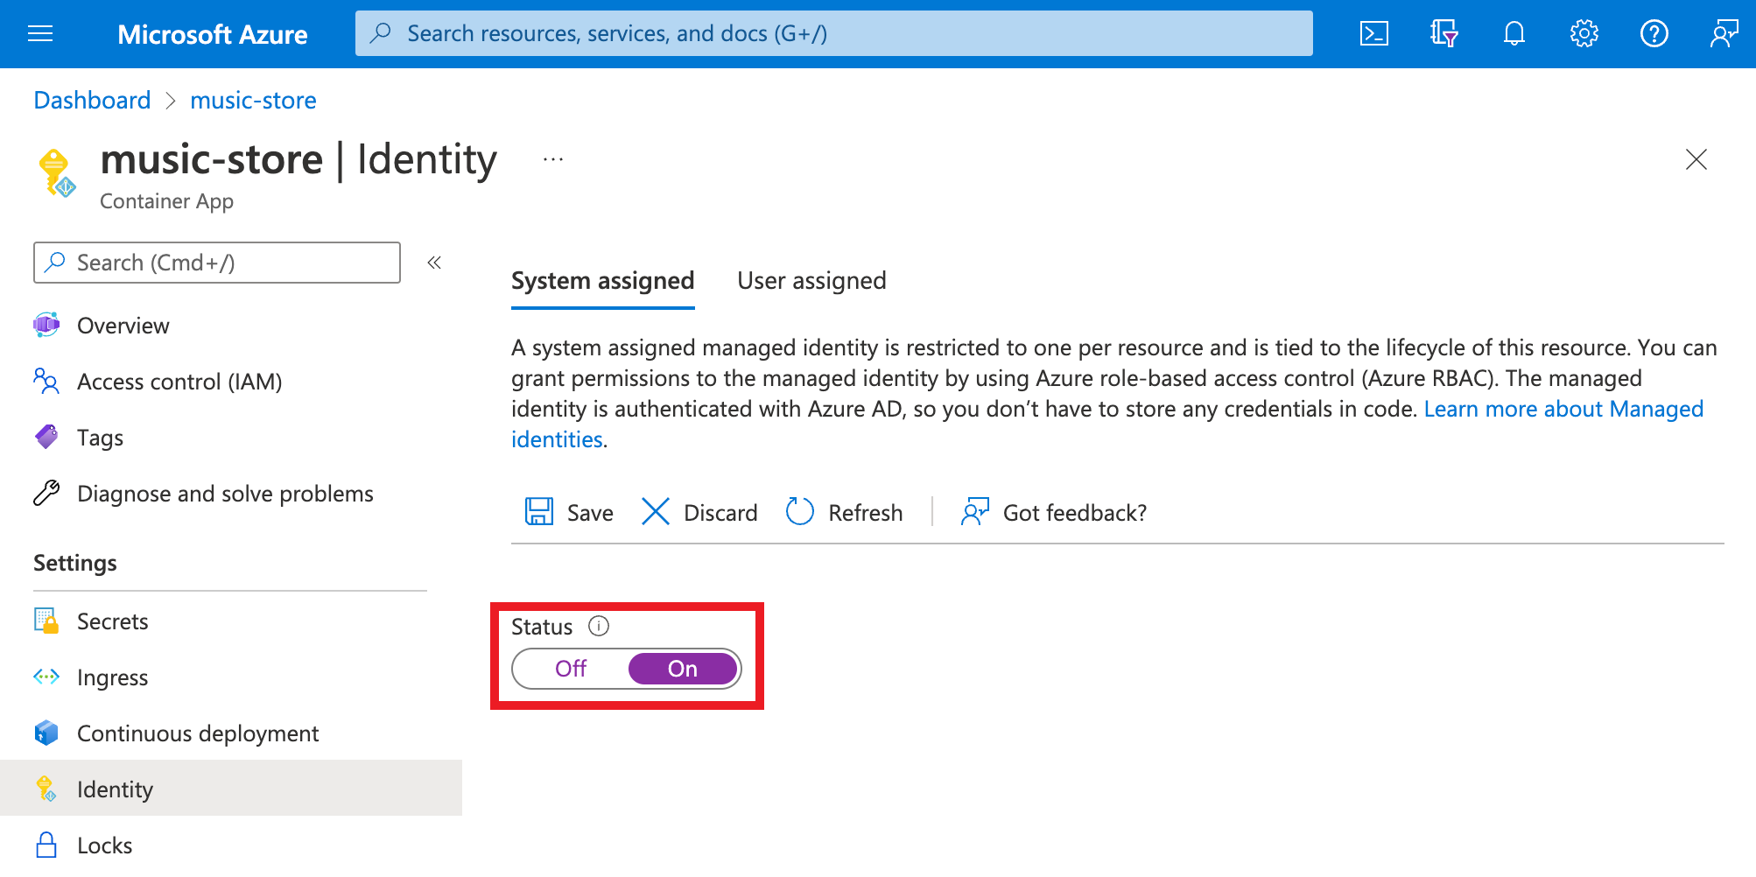1756x877 pixels.
Task: Open the Notifications bell icon
Action: 1514,33
